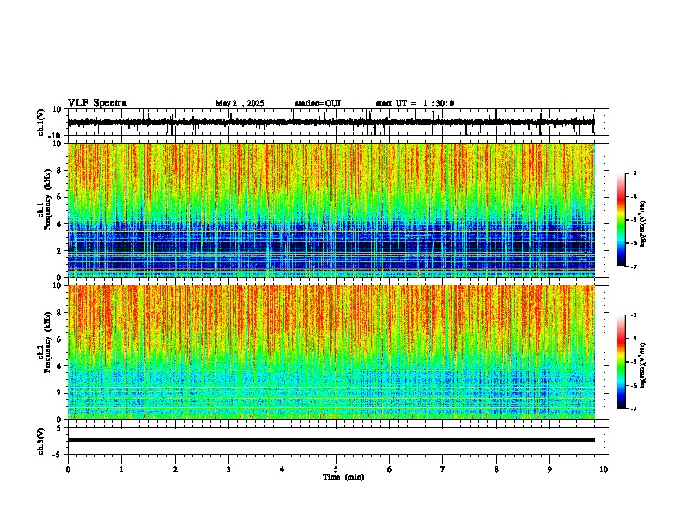Image resolution: width=680 pixels, height=526 pixels.
Task: Click the "VLF Spectra" title text
Action: [97, 102]
